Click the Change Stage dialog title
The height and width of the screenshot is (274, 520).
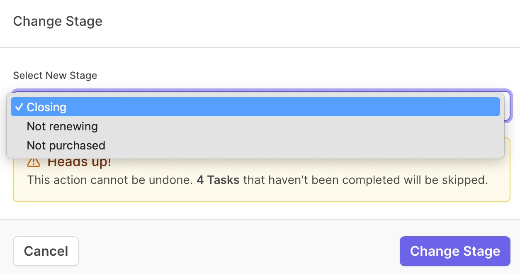[58, 21]
